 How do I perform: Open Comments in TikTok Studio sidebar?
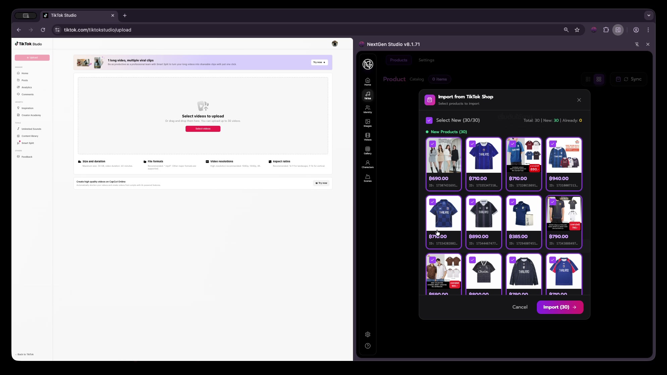pyautogui.click(x=28, y=94)
